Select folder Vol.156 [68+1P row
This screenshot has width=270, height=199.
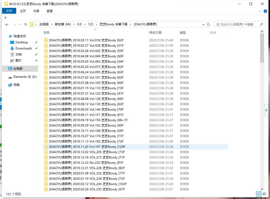click(x=135, y=120)
